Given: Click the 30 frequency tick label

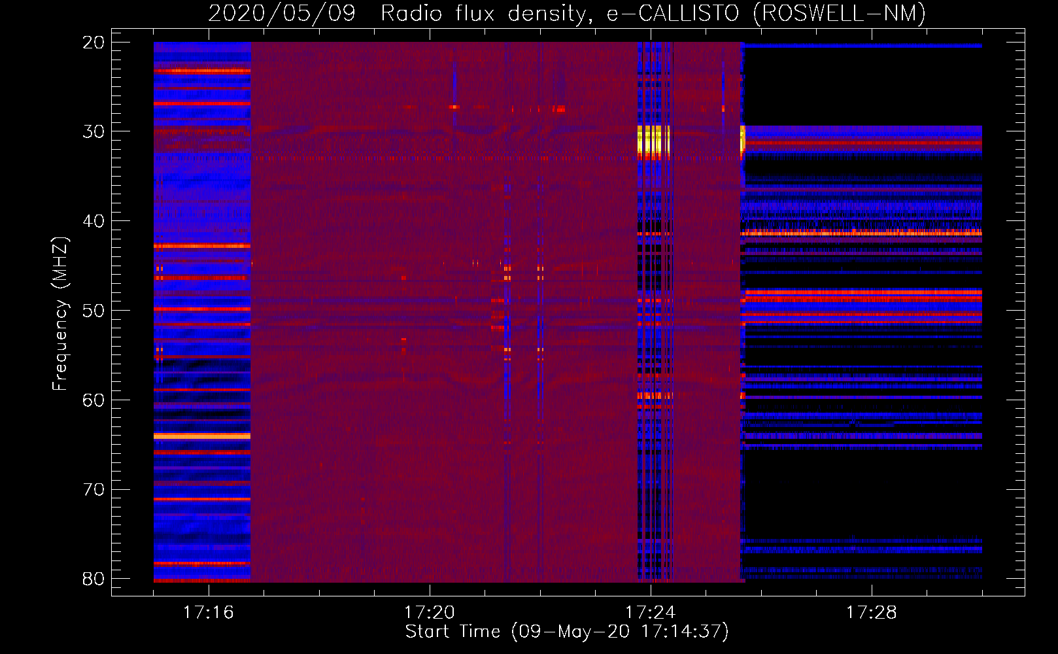Looking at the screenshot, I should pos(94,131).
